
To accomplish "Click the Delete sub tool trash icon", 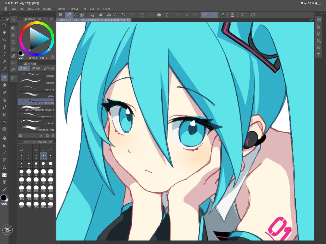I will (x=53, y=136).
